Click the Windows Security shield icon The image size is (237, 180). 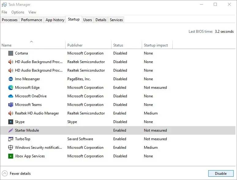pyautogui.click(x=11, y=148)
